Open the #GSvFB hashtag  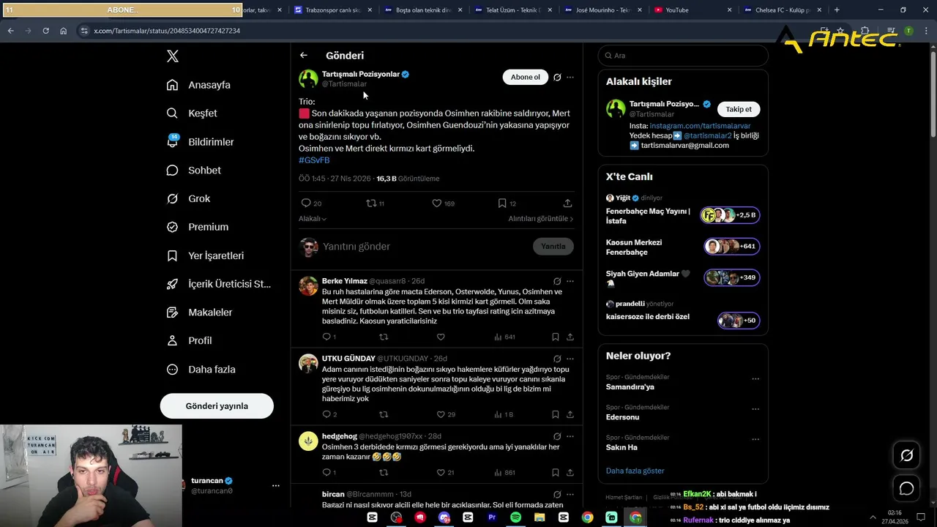pyautogui.click(x=314, y=160)
